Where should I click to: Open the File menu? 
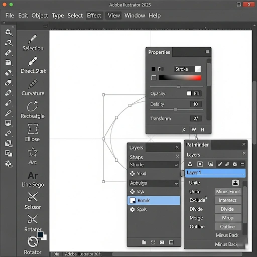pyautogui.click(x=10, y=16)
